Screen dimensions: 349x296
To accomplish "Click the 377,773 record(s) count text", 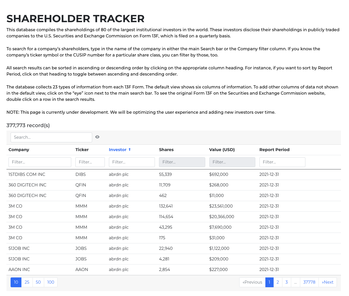I will [28, 125].
